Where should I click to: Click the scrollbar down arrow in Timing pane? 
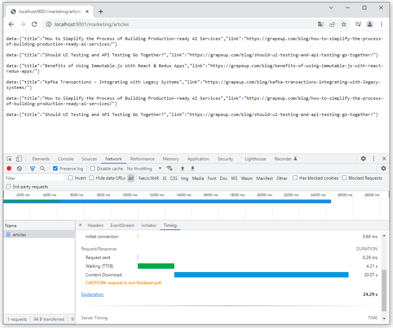[x=384, y=318]
